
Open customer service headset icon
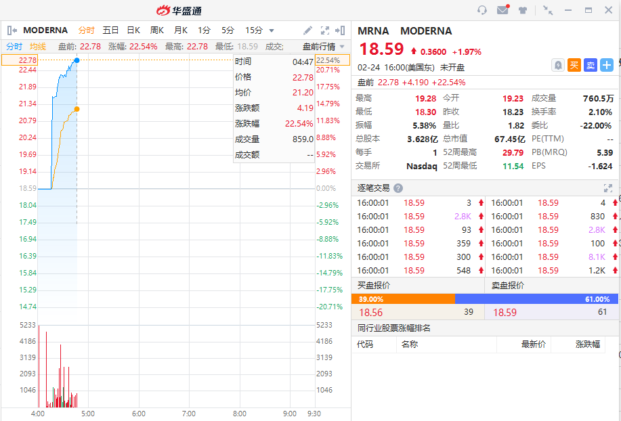click(482, 10)
